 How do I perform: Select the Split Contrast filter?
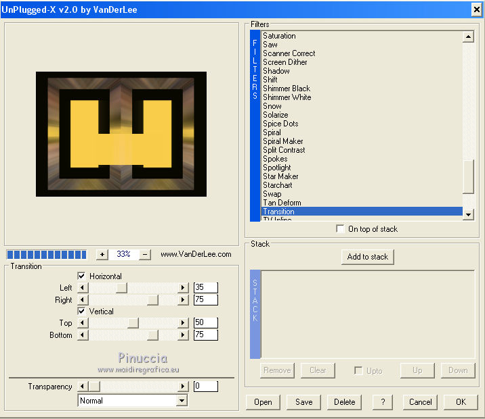(x=284, y=150)
